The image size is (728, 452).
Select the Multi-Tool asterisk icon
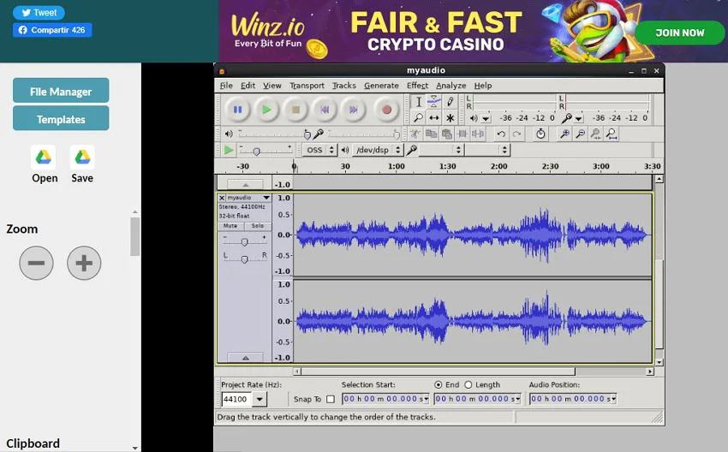point(450,118)
